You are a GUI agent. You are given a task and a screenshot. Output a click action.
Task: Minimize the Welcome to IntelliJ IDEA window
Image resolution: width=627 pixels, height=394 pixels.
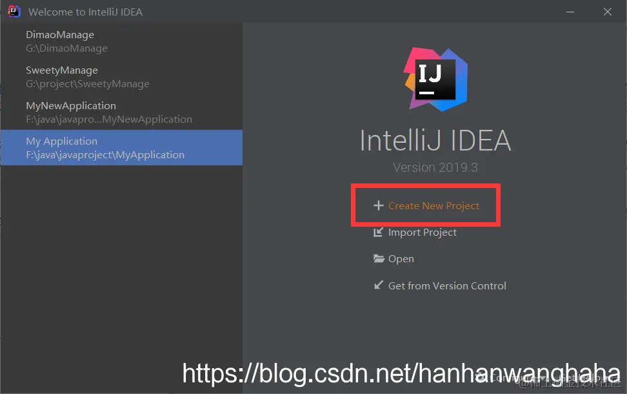[570, 12]
